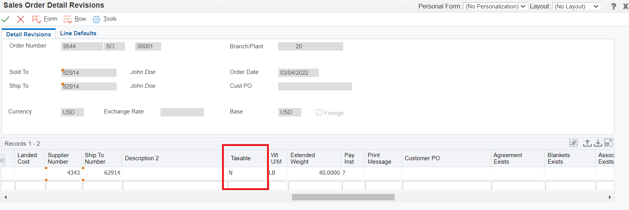Image resolution: width=629 pixels, height=210 pixels.
Task: Click the Taxable column header
Action: (x=247, y=158)
